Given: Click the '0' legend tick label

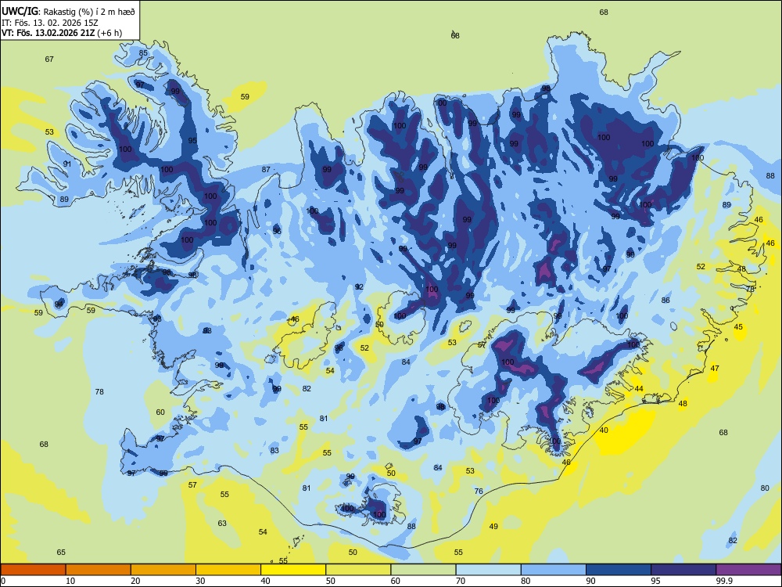Looking at the screenshot, I should point(3,581).
